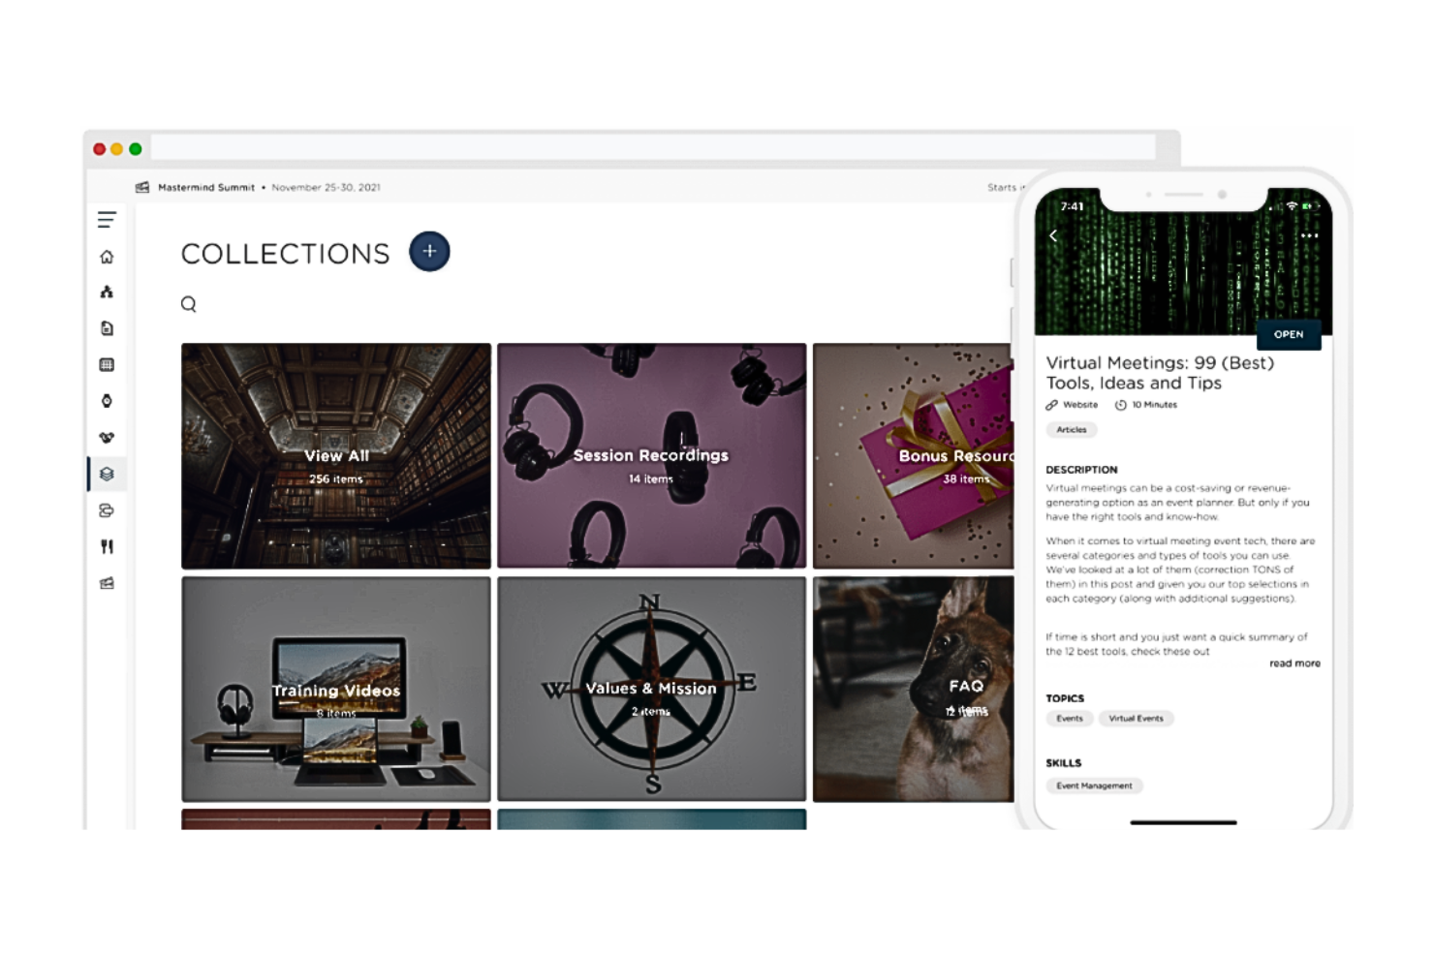1434x956 pixels.
Task: Select the grid schedule icon in the sidebar
Action: [107, 365]
